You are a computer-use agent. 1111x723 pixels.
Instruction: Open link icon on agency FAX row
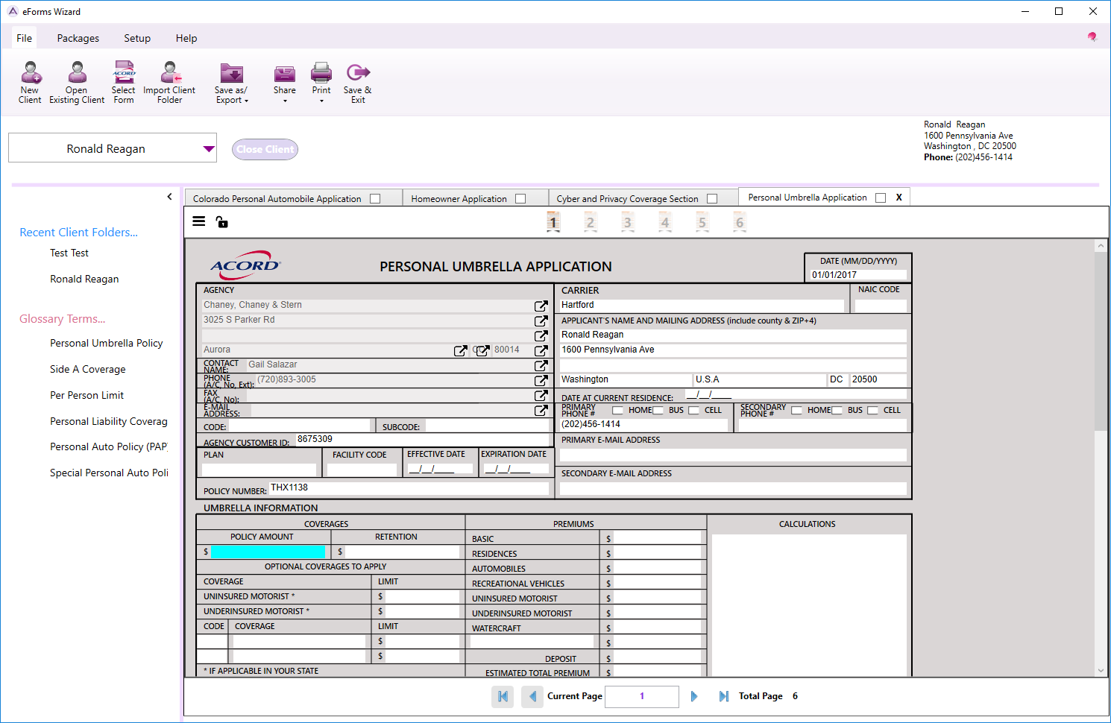[x=541, y=396]
